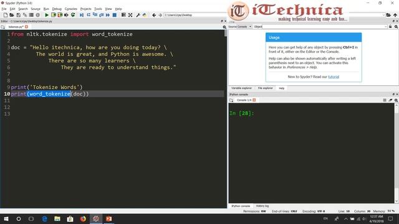Open the PYTHONPATH manager icon
This screenshot has width=399, height=224.
145,15
